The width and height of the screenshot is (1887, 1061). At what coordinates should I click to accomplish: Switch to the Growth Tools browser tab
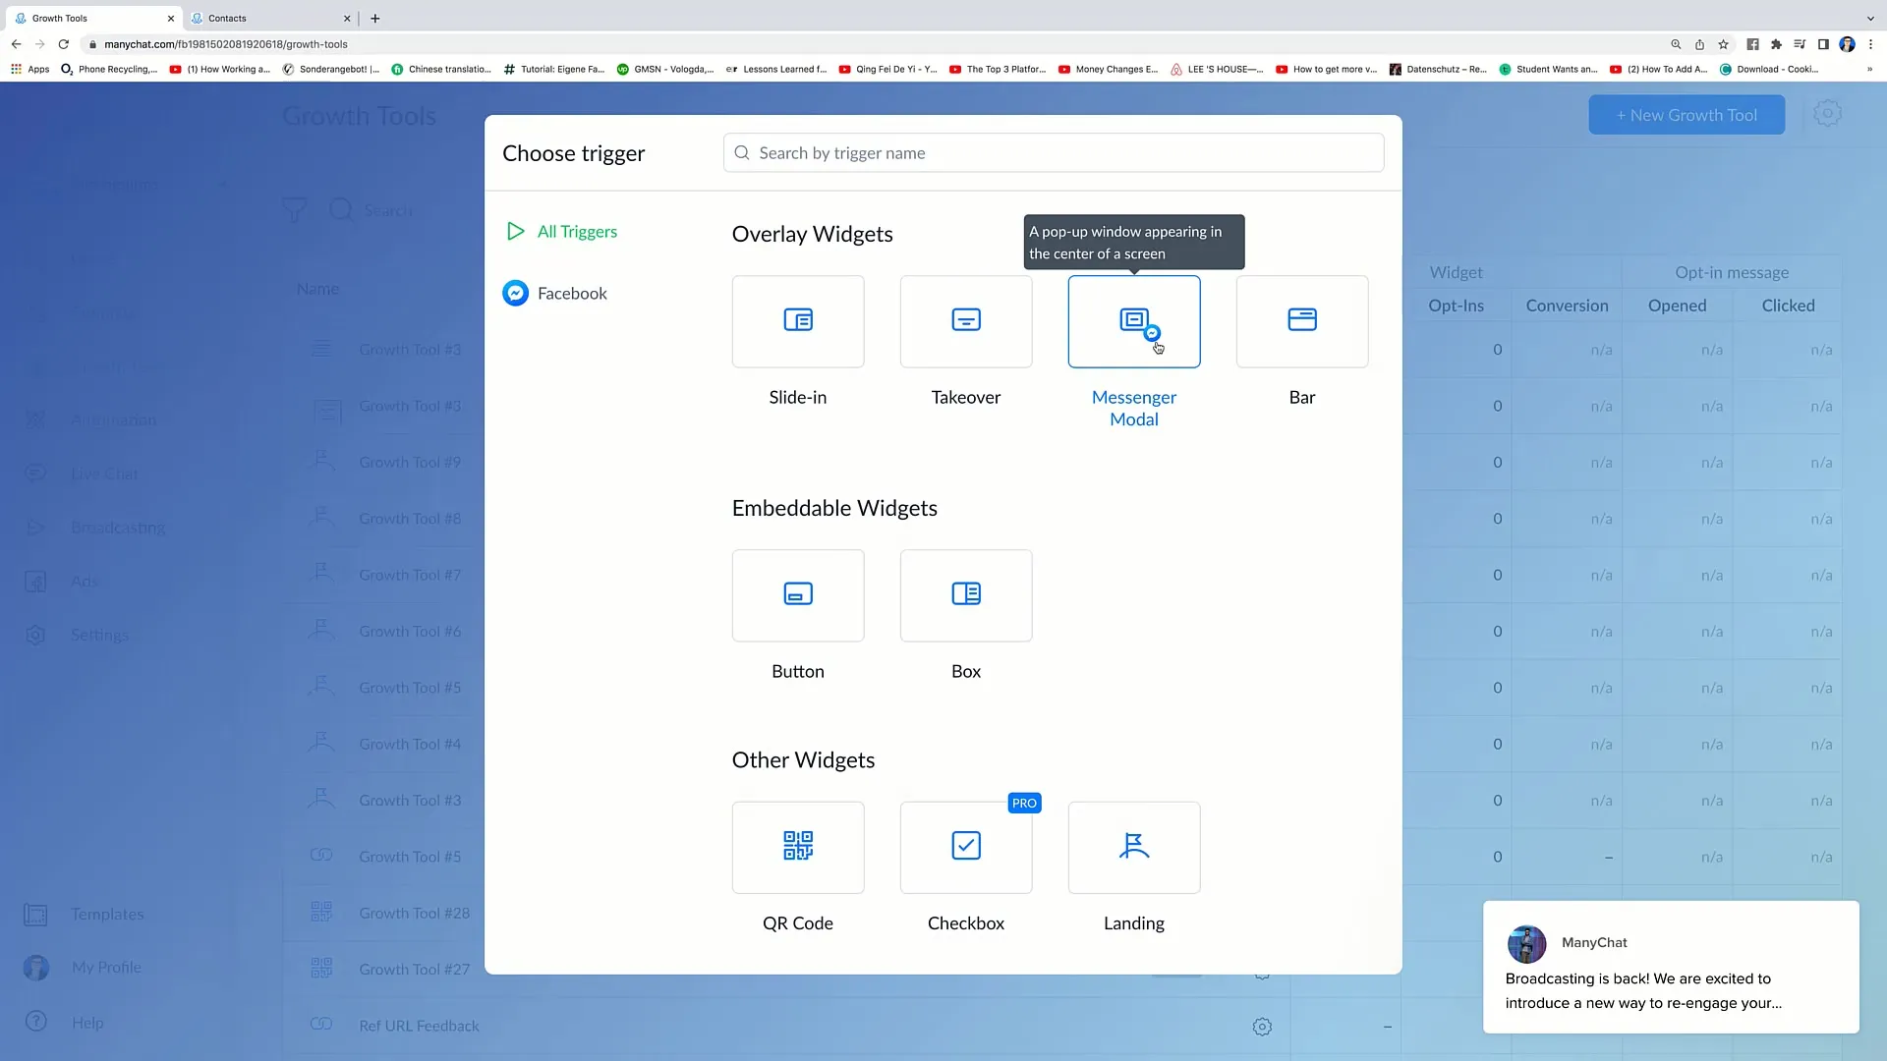tap(93, 18)
